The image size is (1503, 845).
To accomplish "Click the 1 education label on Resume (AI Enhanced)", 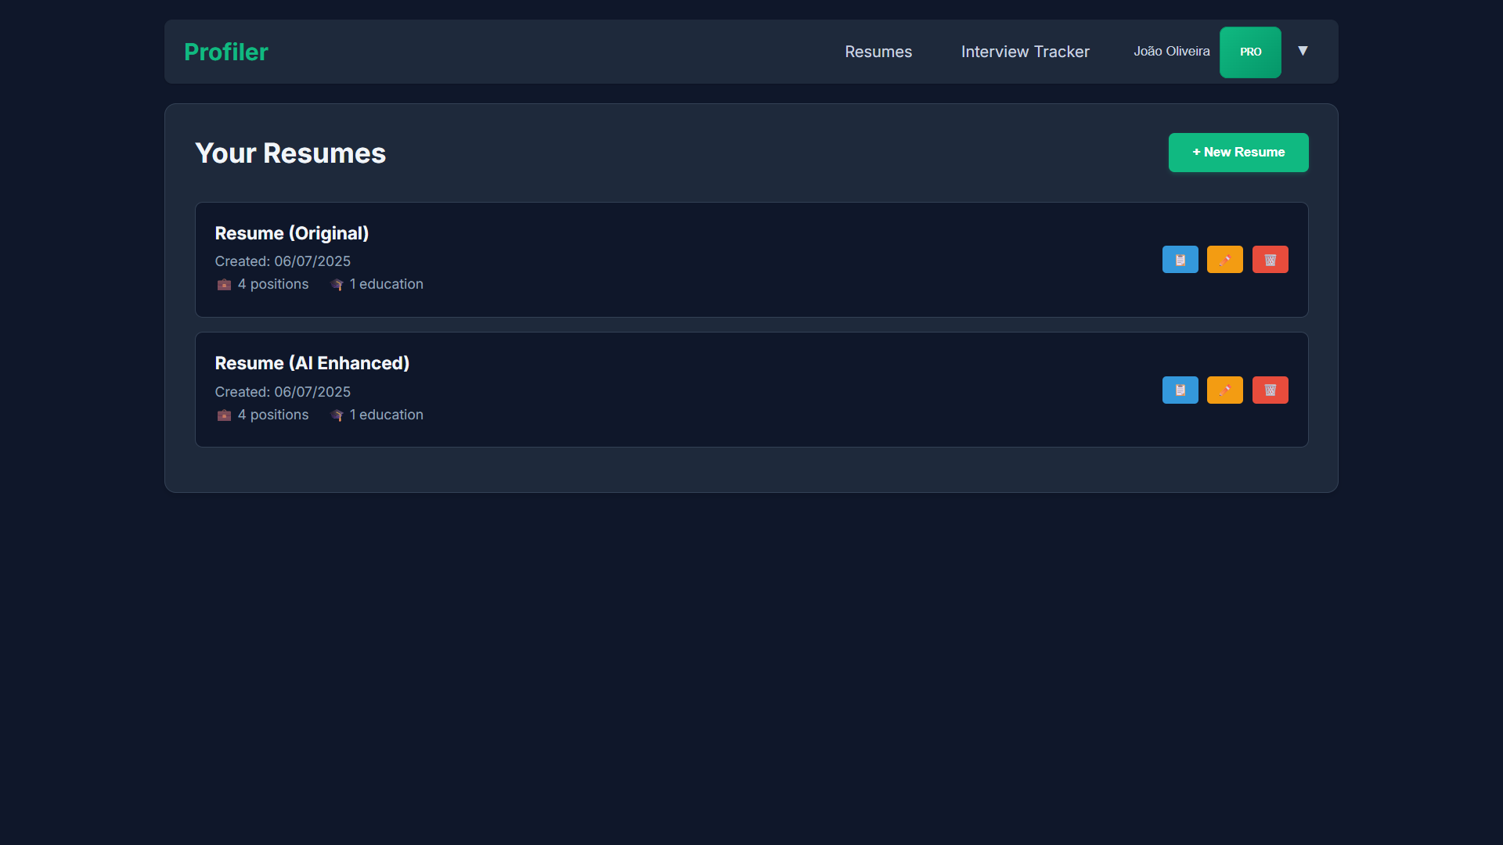I will point(387,415).
